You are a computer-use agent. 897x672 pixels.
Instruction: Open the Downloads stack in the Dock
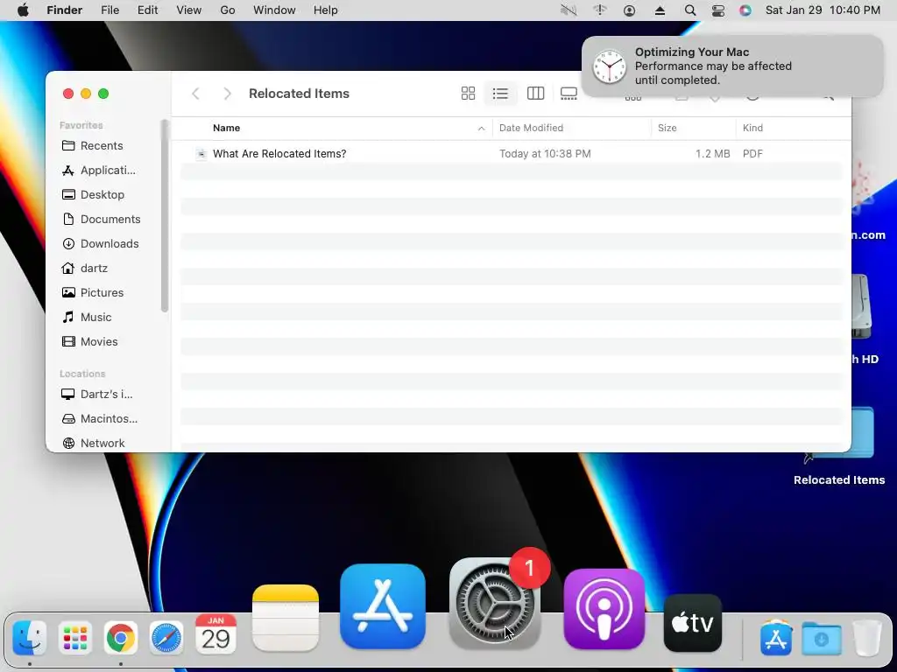coord(822,639)
